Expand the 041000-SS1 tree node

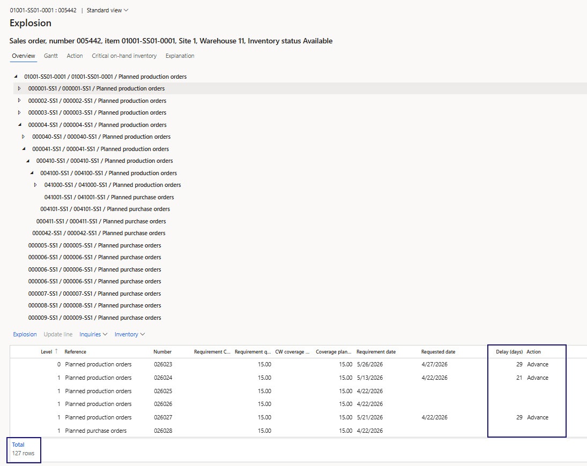35,185
